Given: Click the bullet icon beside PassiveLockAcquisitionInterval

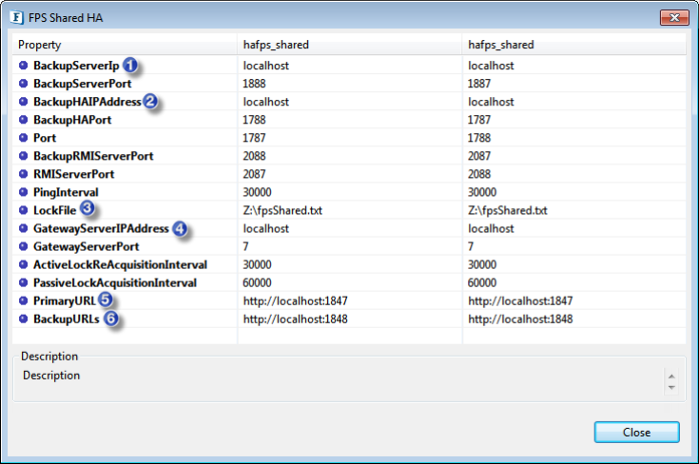Looking at the screenshot, I should [x=23, y=282].
